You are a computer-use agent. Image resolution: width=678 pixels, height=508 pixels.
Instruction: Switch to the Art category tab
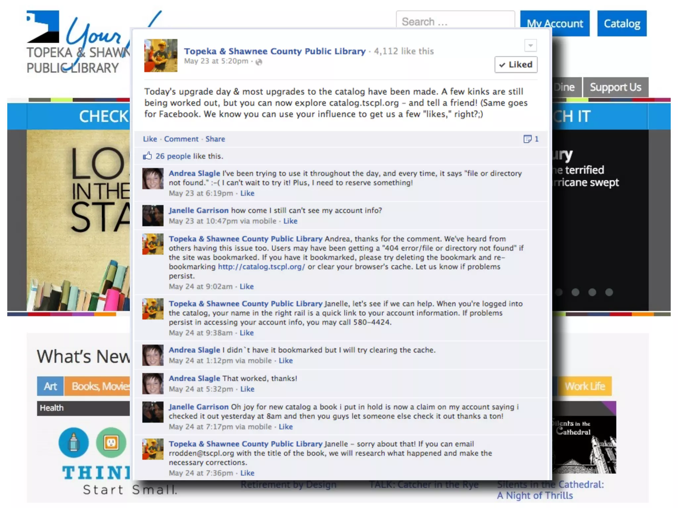point(50,386)
